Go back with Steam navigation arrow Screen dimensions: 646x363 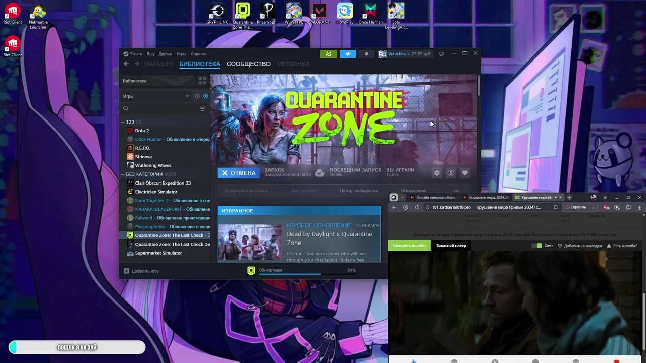(126, 64)
